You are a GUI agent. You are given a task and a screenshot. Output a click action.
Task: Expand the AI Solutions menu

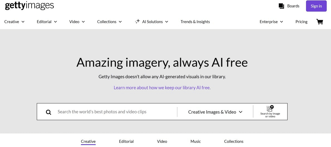coord(152,22)
